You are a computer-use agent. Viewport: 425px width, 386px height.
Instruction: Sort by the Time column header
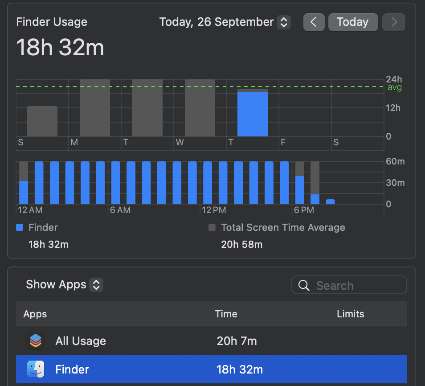coord(226,314)
